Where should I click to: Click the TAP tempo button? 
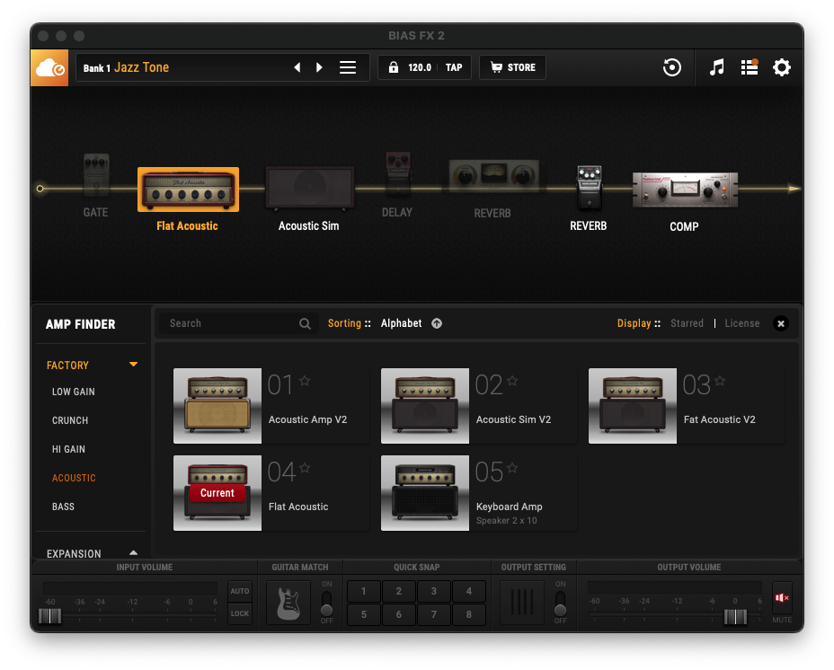click(454, 67)
